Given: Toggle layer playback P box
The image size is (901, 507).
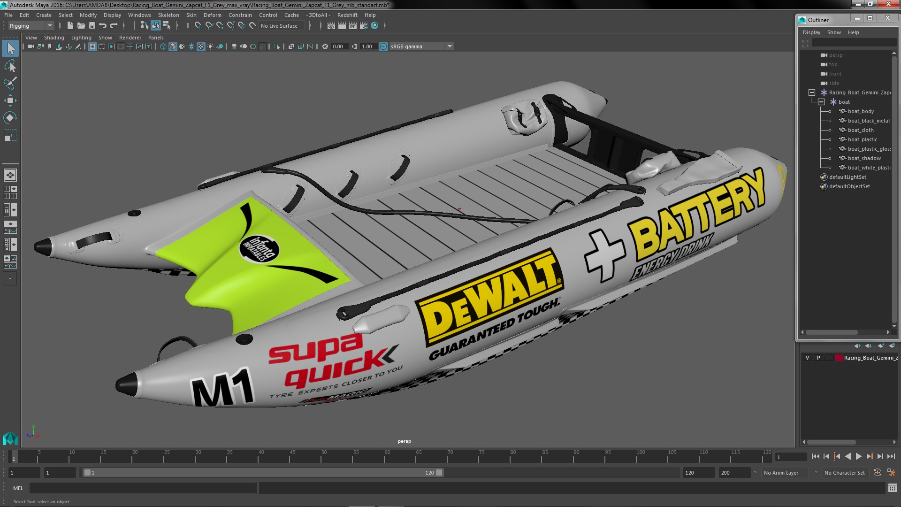Looking at the screenshot, I should (x=818, y=358).
